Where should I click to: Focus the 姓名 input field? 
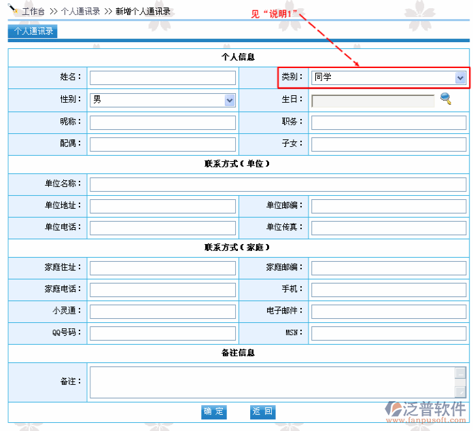point(162,78)
